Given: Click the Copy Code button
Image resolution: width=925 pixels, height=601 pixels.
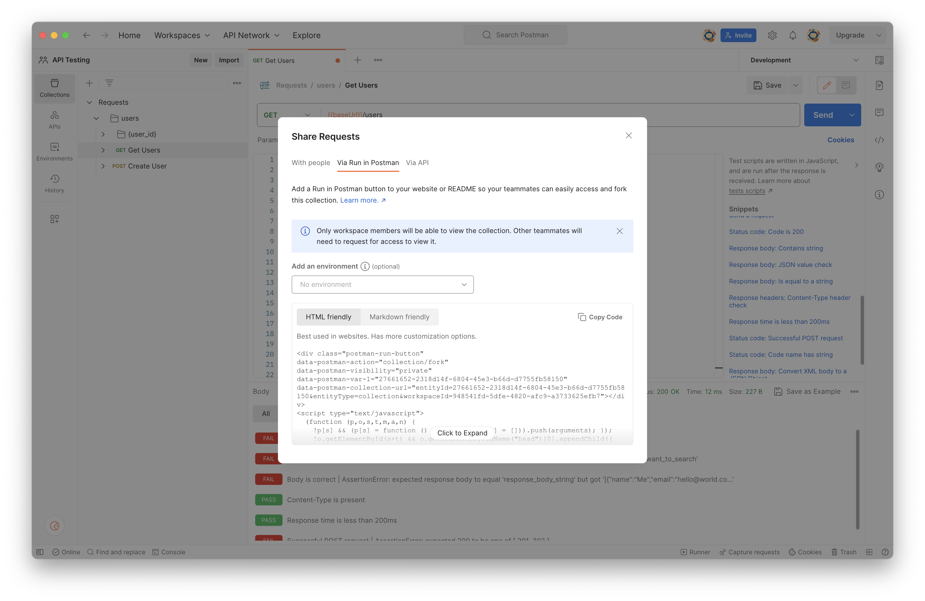Looking at the screenshot, I should [600, 317].
